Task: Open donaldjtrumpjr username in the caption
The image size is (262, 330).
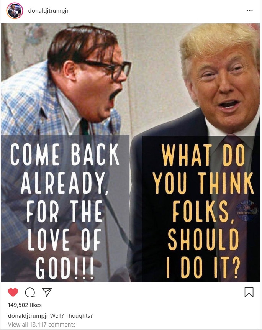Action: 28,316
